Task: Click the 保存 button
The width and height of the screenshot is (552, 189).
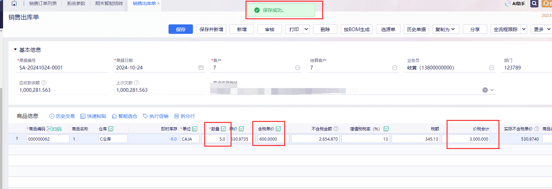Action: pos(181,29)
